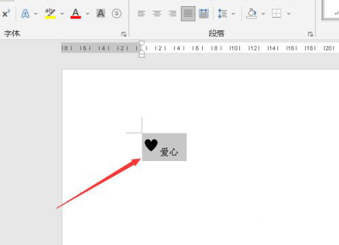Apply red font color
The height and width of the screenshot is (245, 339).
pyautogui.click(x=76, y=14)
